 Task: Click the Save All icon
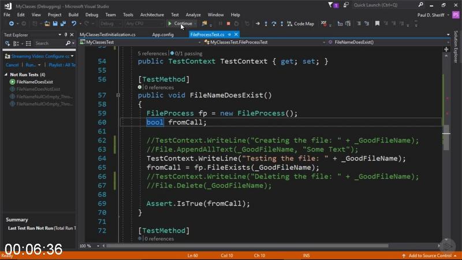coord(63,24)
